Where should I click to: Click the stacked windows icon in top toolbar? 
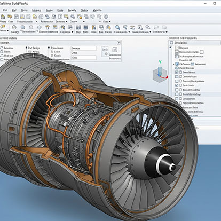[x=86, y=17]
